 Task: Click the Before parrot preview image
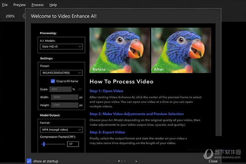coord(119,50)
